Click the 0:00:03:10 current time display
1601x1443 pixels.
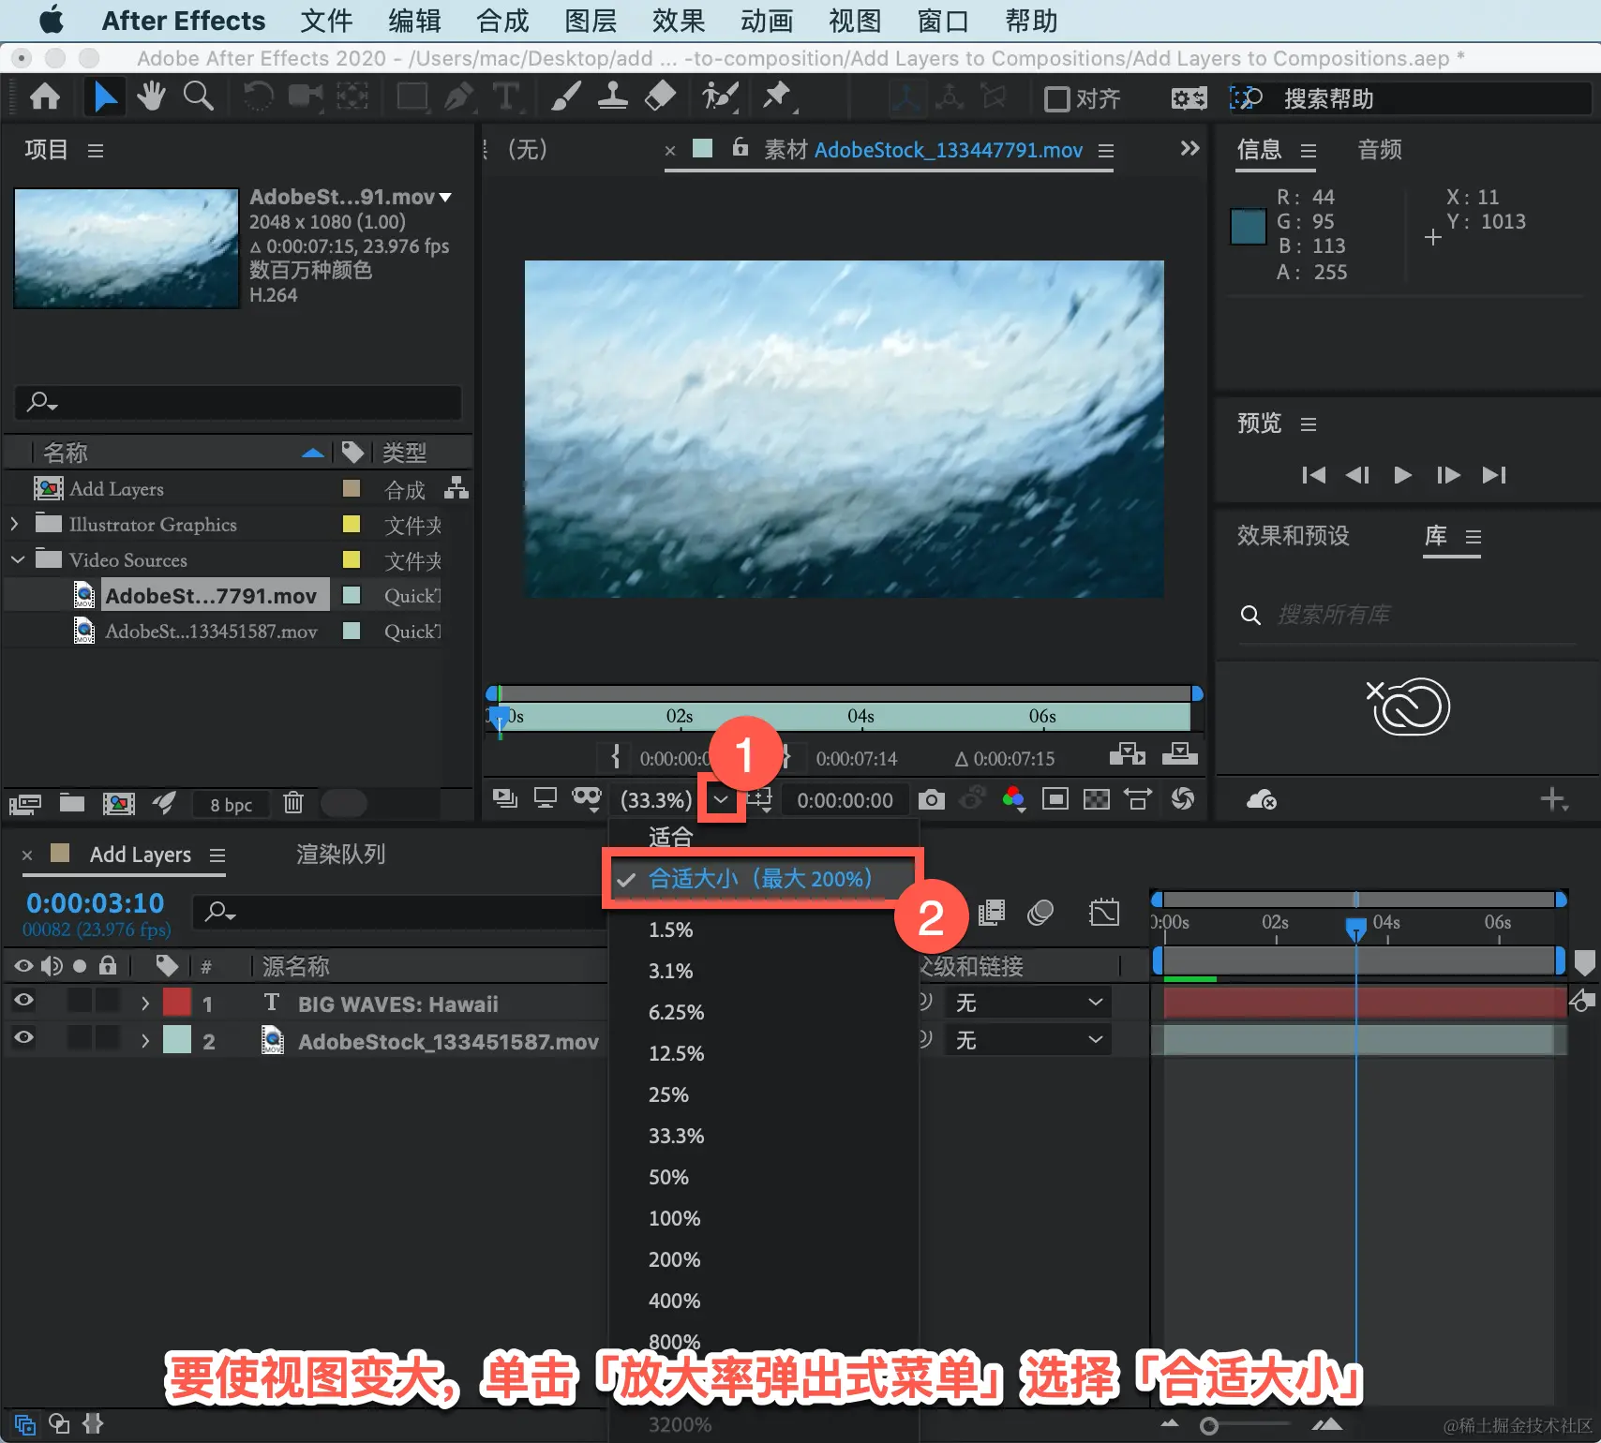[x=96, y=902]
